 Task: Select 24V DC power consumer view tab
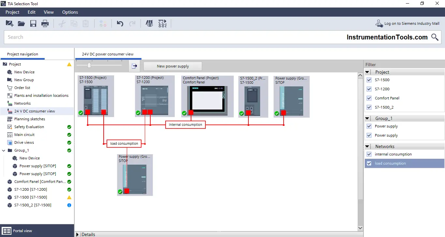[x=108, y=54]
